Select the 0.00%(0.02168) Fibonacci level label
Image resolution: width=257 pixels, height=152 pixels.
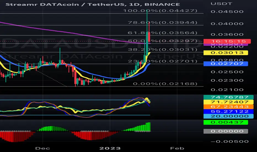[165, 84]
